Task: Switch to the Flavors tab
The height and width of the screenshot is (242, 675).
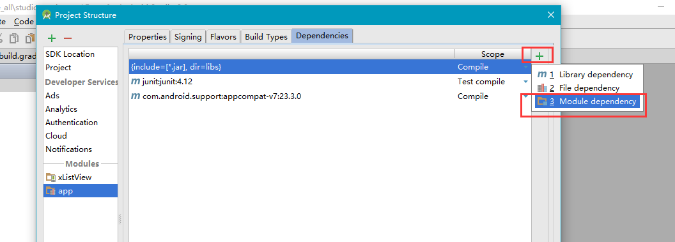Action: [223, 36]
